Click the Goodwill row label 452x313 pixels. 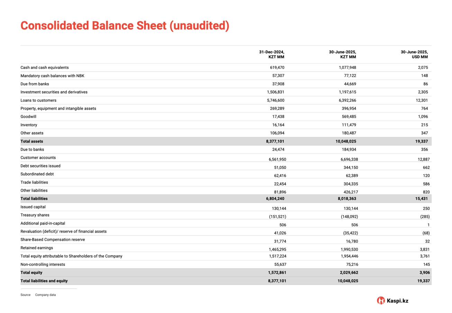click(x=28, y=117)
